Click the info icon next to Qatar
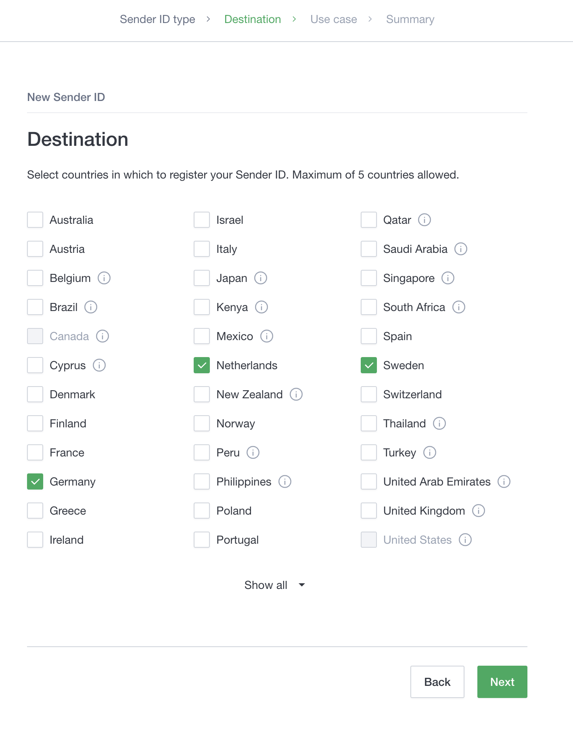Screen dimensions: 573x740 [x=424, y=220]
